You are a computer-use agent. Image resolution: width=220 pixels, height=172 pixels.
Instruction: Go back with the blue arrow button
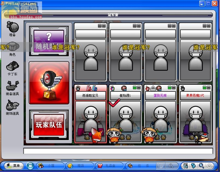(x=30, y=166)
